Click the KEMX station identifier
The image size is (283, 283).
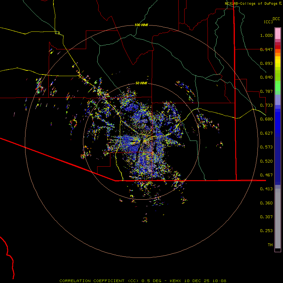[175, 281]
